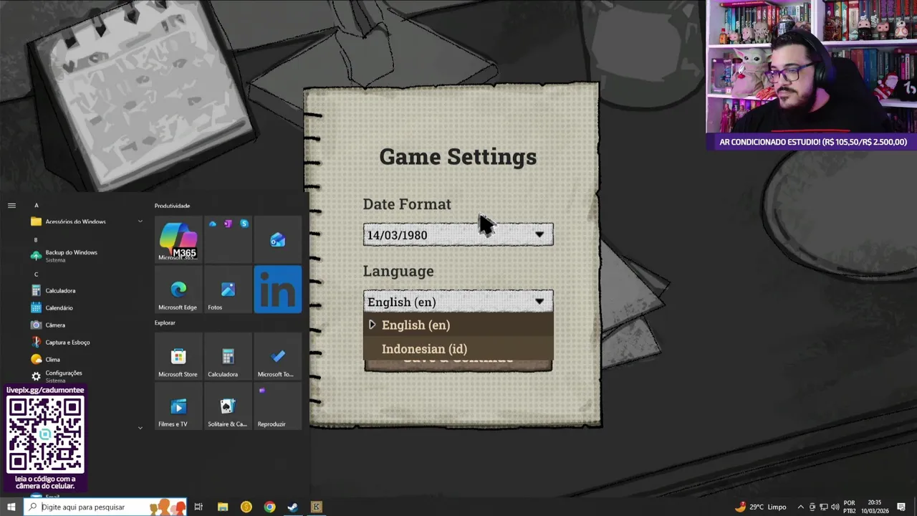Jump to letter A in app list
The height and width of the screenshot is (516, 917).
(x=37, y=206)
